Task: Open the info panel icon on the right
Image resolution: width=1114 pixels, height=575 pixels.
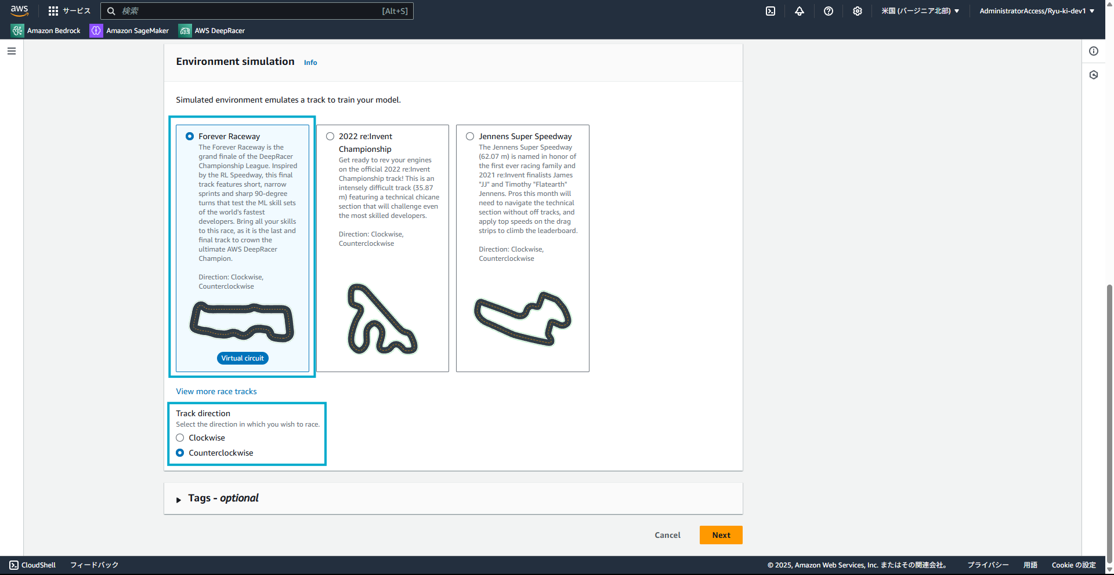Action: pos(1094,51)
